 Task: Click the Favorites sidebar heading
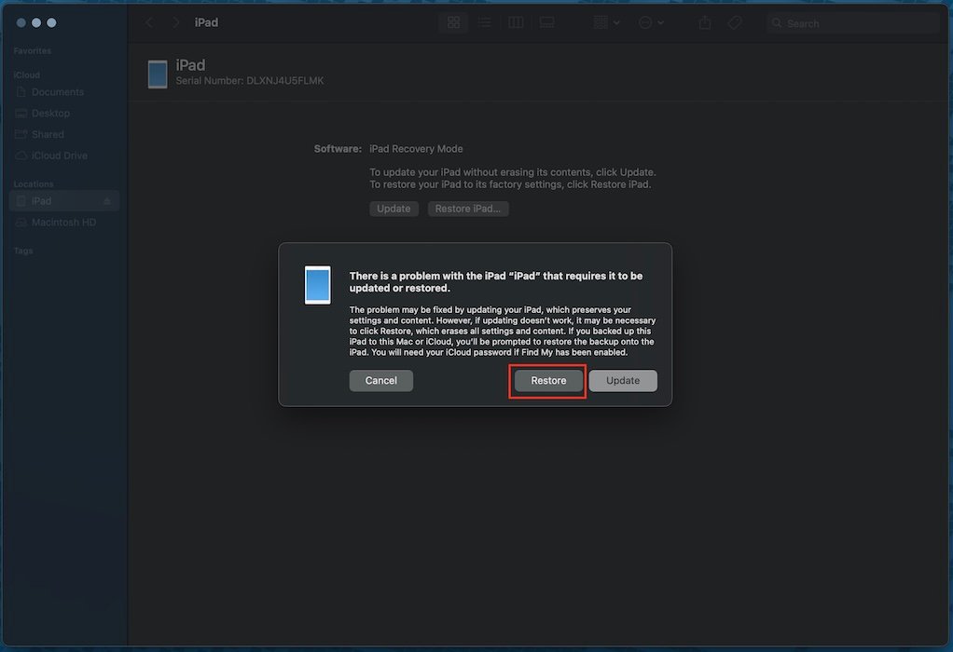(x=33, y=51)
